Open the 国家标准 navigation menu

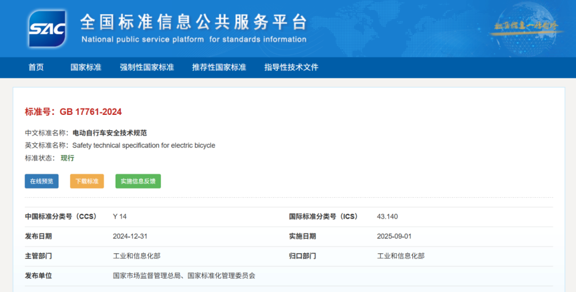point(86,67)
